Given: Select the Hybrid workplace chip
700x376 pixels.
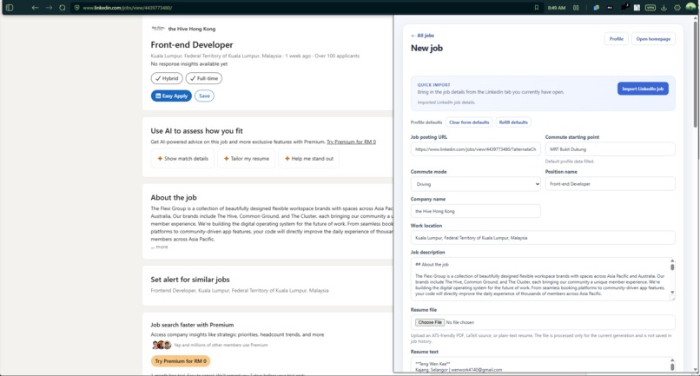Looking at the screenshot, I should click(x=167, y=78).
